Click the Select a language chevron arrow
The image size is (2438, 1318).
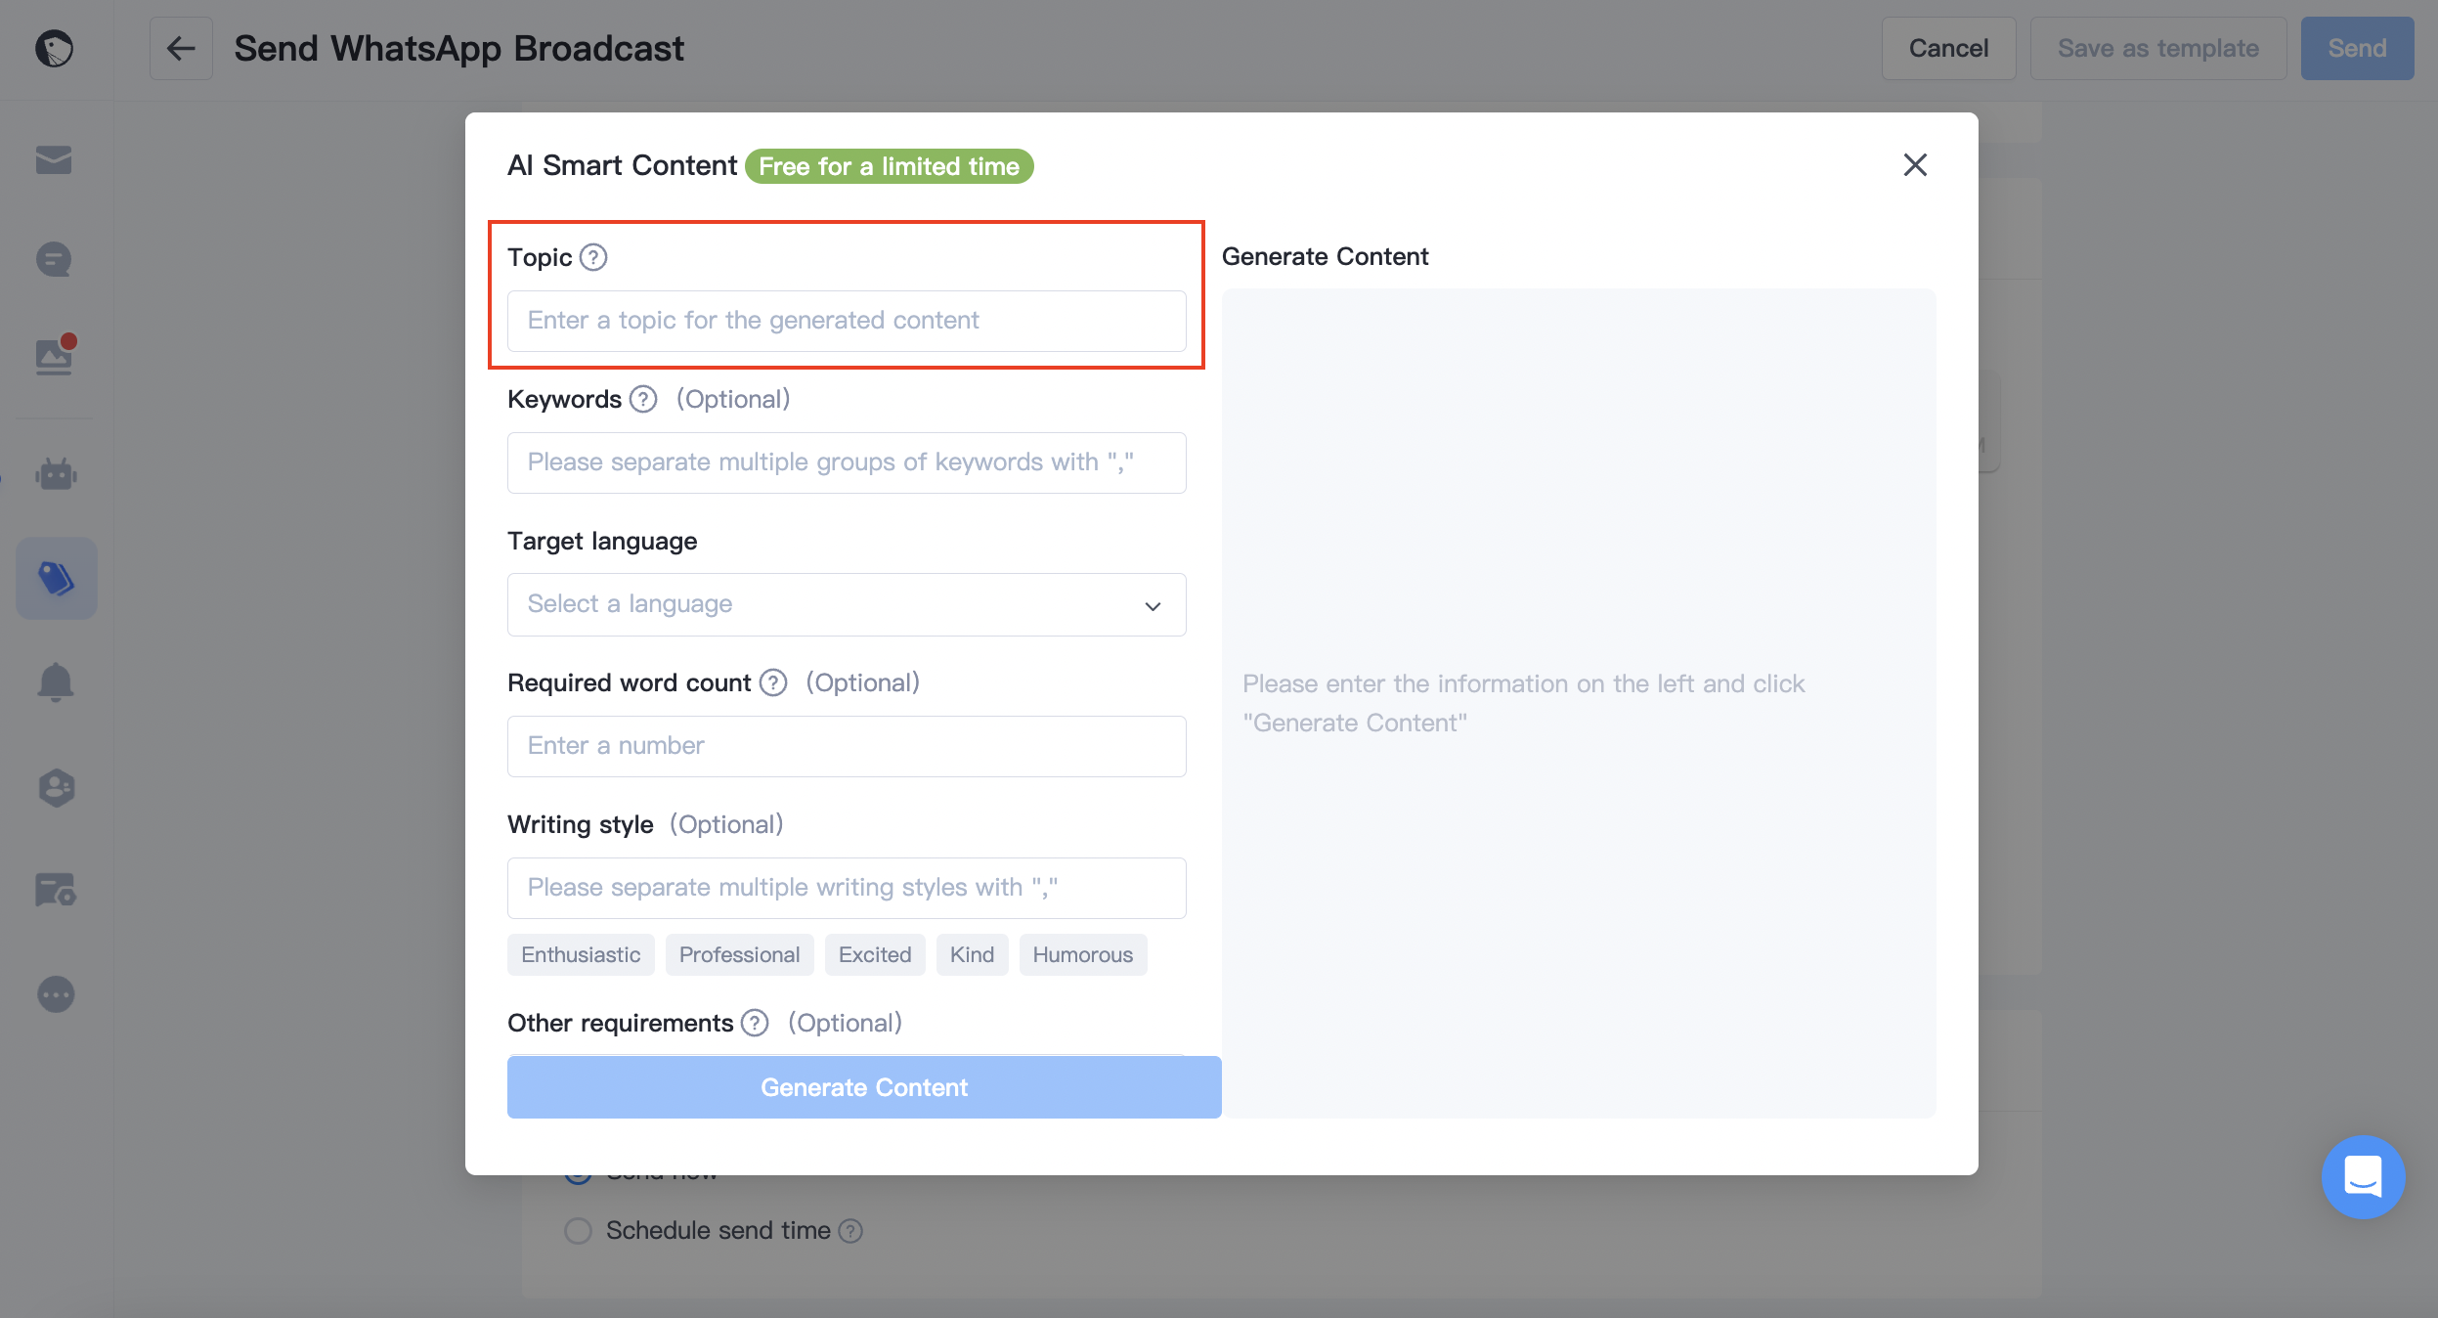tap(1154, 606)
